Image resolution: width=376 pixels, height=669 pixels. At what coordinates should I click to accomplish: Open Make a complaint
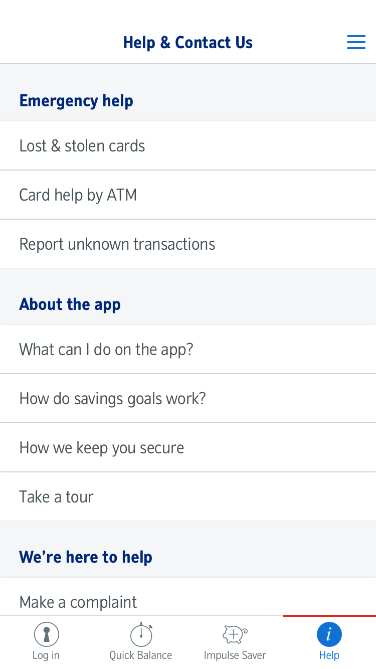tap(78, 602)
